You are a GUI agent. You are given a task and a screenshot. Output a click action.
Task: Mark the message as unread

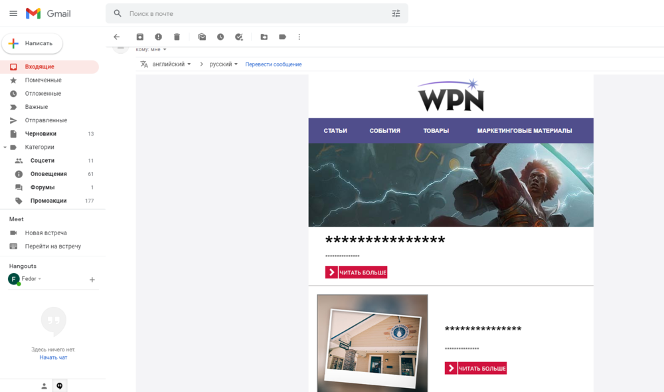pos(202,37)
